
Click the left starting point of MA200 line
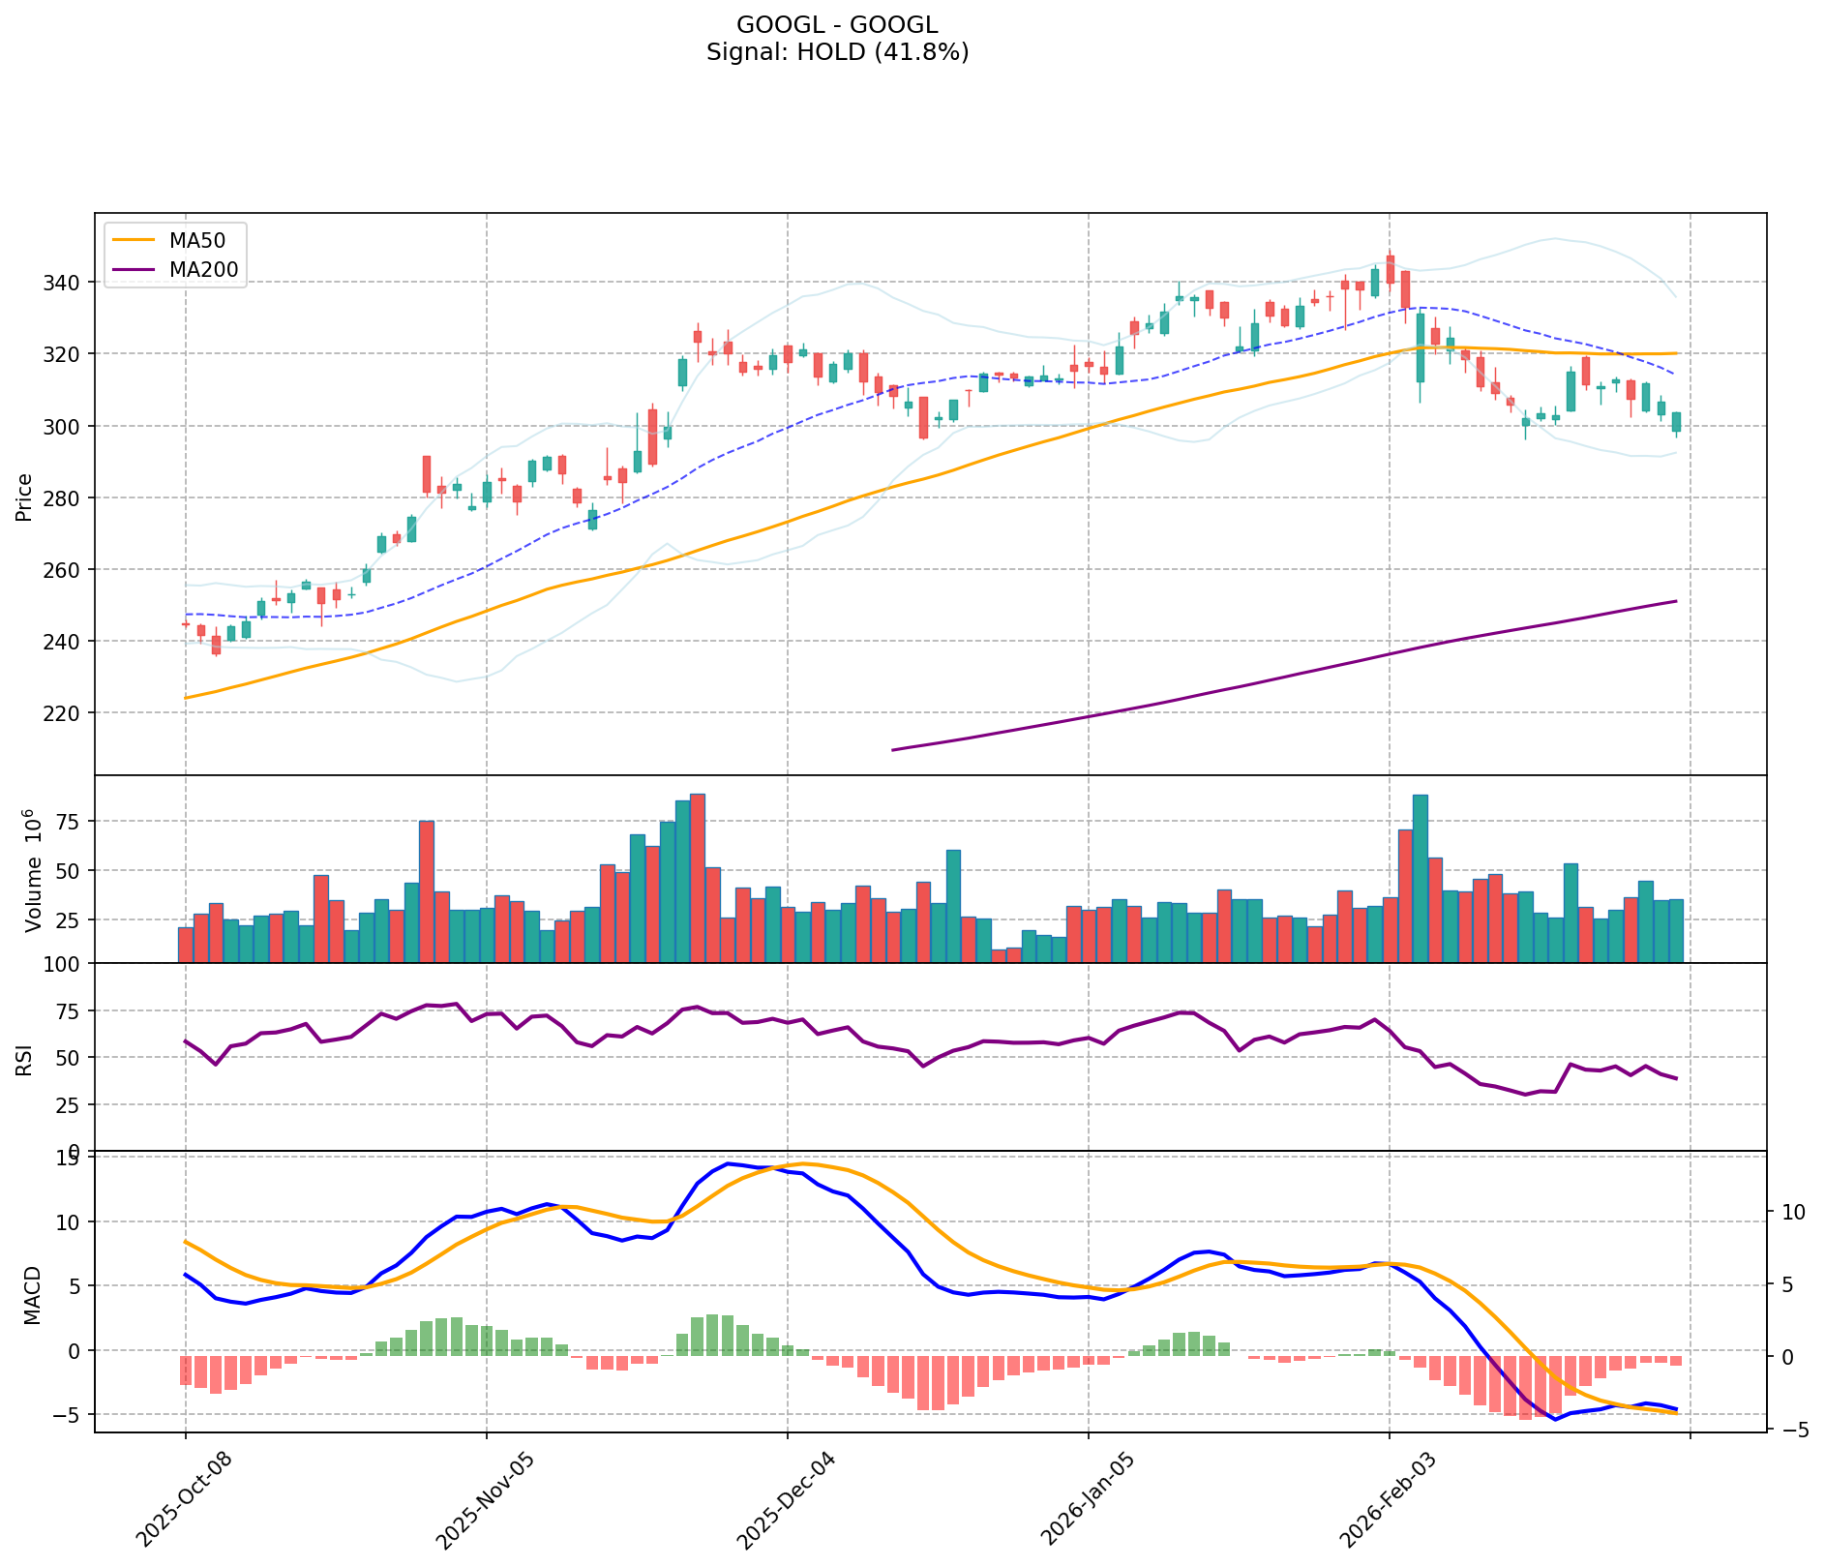[x=892, y=749]
